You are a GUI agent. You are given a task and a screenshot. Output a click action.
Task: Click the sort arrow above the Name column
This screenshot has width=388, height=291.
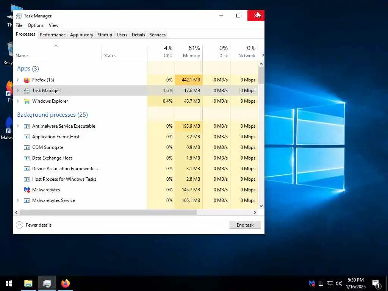[x=56, y=46]
